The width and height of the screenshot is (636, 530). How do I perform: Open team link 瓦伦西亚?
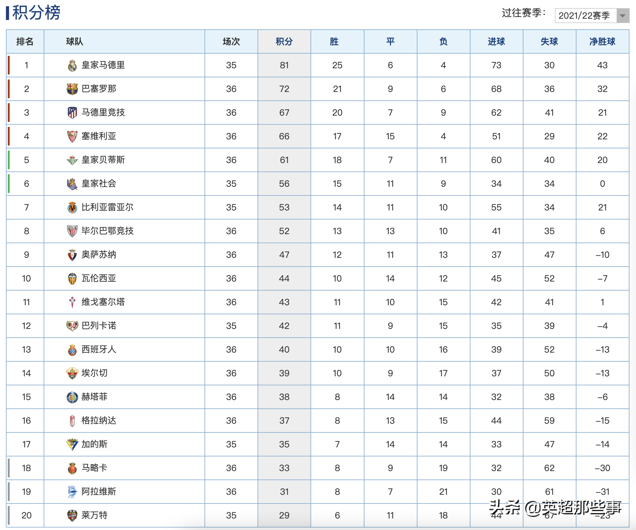point(99,278)
